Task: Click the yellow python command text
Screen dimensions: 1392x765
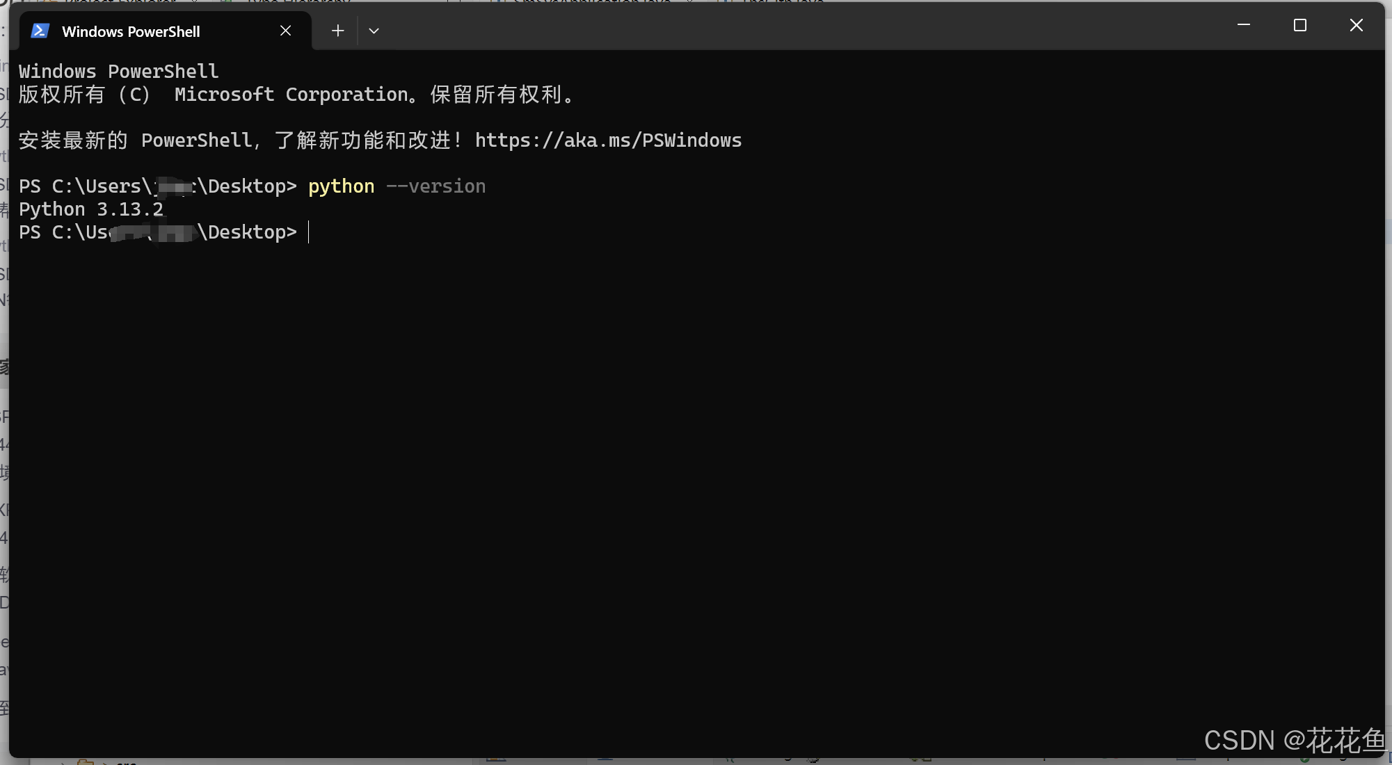Action: click(341, 186)
